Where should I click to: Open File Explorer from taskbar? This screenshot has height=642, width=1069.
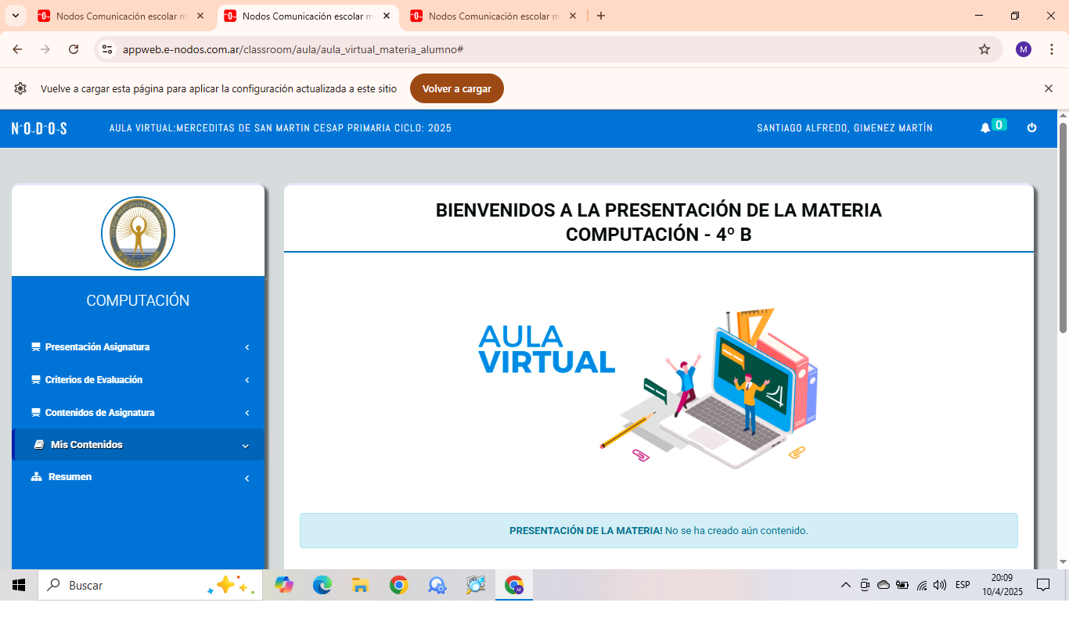pos(360,585)
